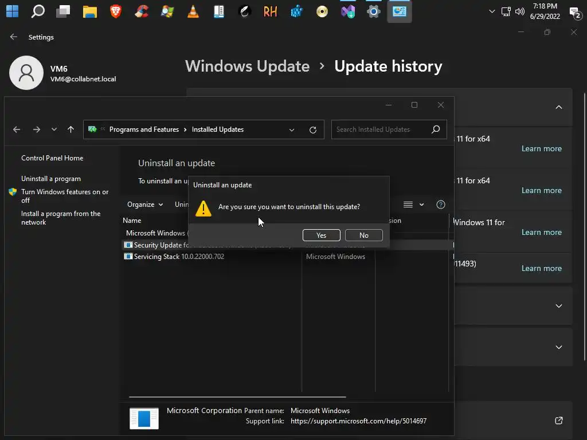Click Learn more beside 11493 entry
587x440 pixels.
541,268
